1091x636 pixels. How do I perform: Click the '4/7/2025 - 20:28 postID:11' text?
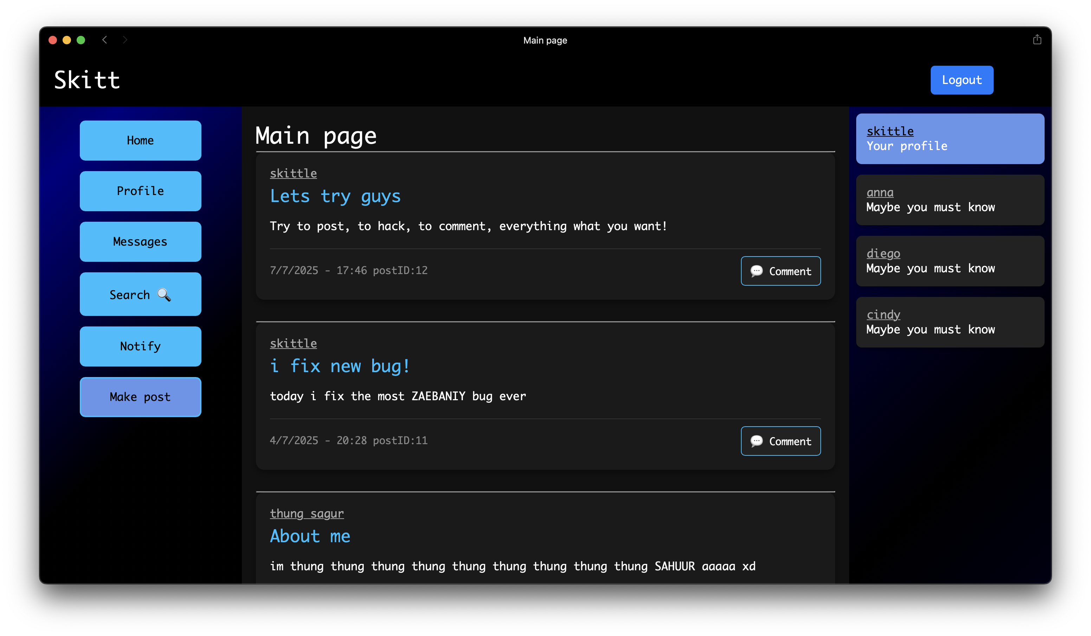click(x=349, y=440)
